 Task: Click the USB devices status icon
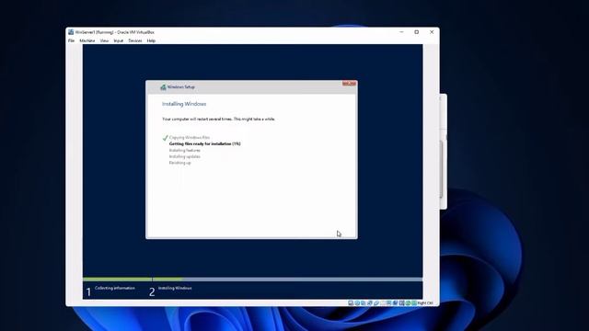click(376, 302)
